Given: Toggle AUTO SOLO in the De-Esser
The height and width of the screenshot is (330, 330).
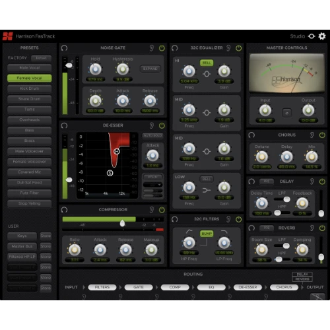Looking at the screenshot, I should tap(152, 136).
